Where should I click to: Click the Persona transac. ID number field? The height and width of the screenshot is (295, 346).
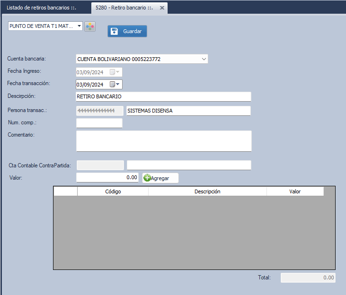pos(99,111)
